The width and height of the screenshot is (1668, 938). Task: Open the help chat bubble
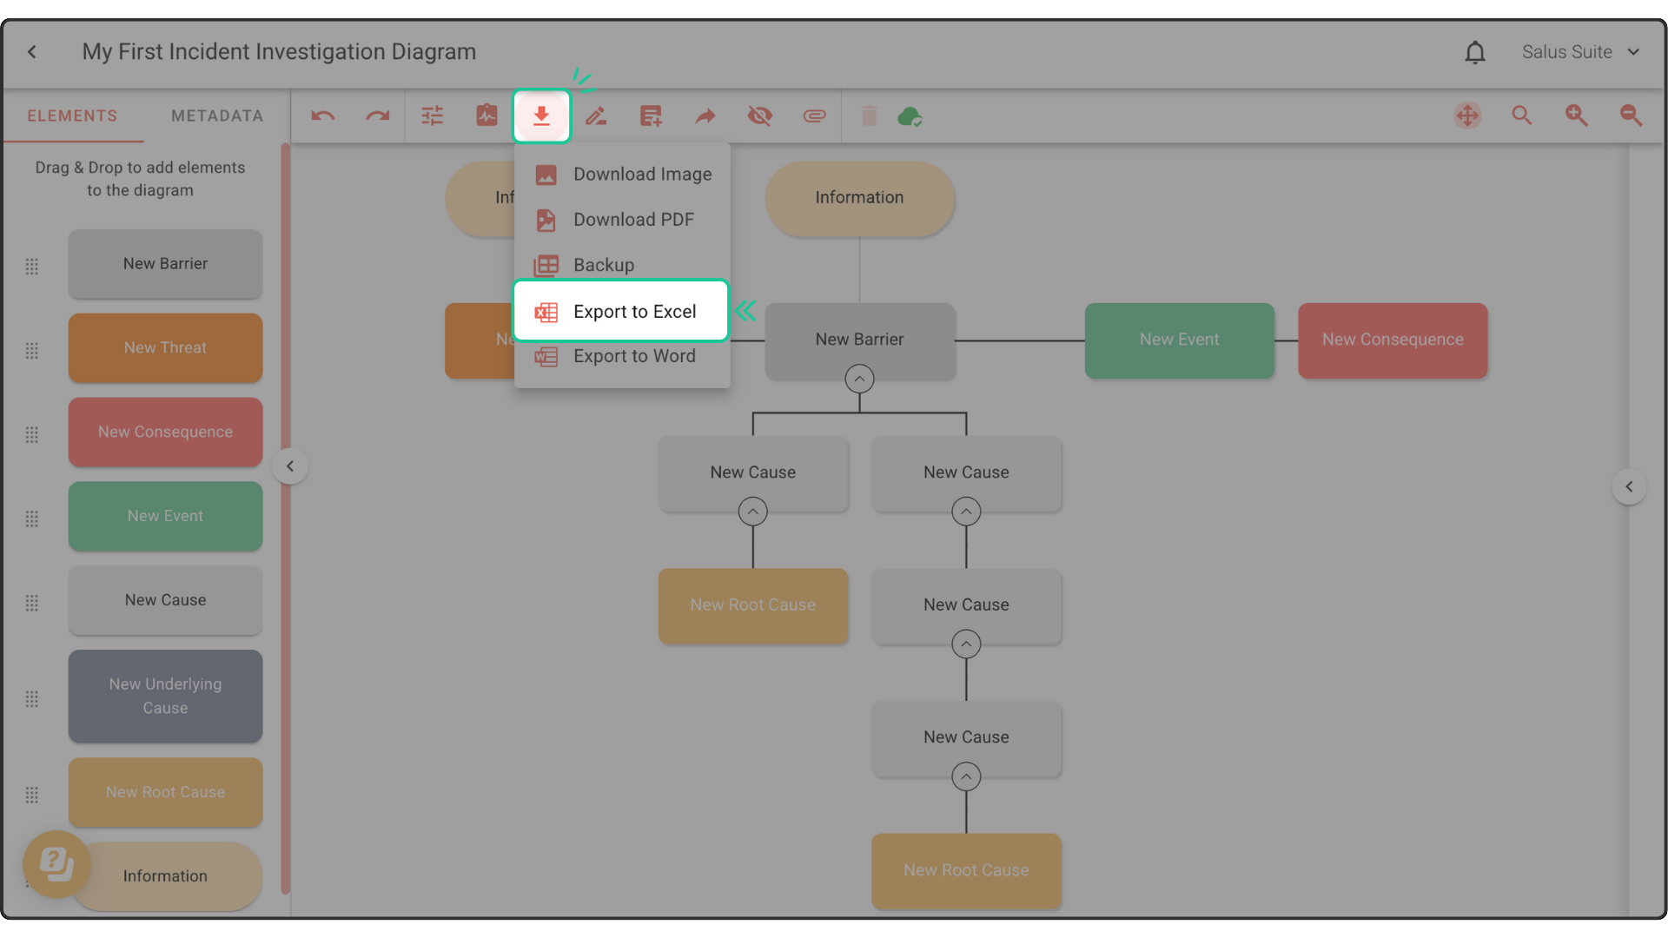(x=56, y=864)
